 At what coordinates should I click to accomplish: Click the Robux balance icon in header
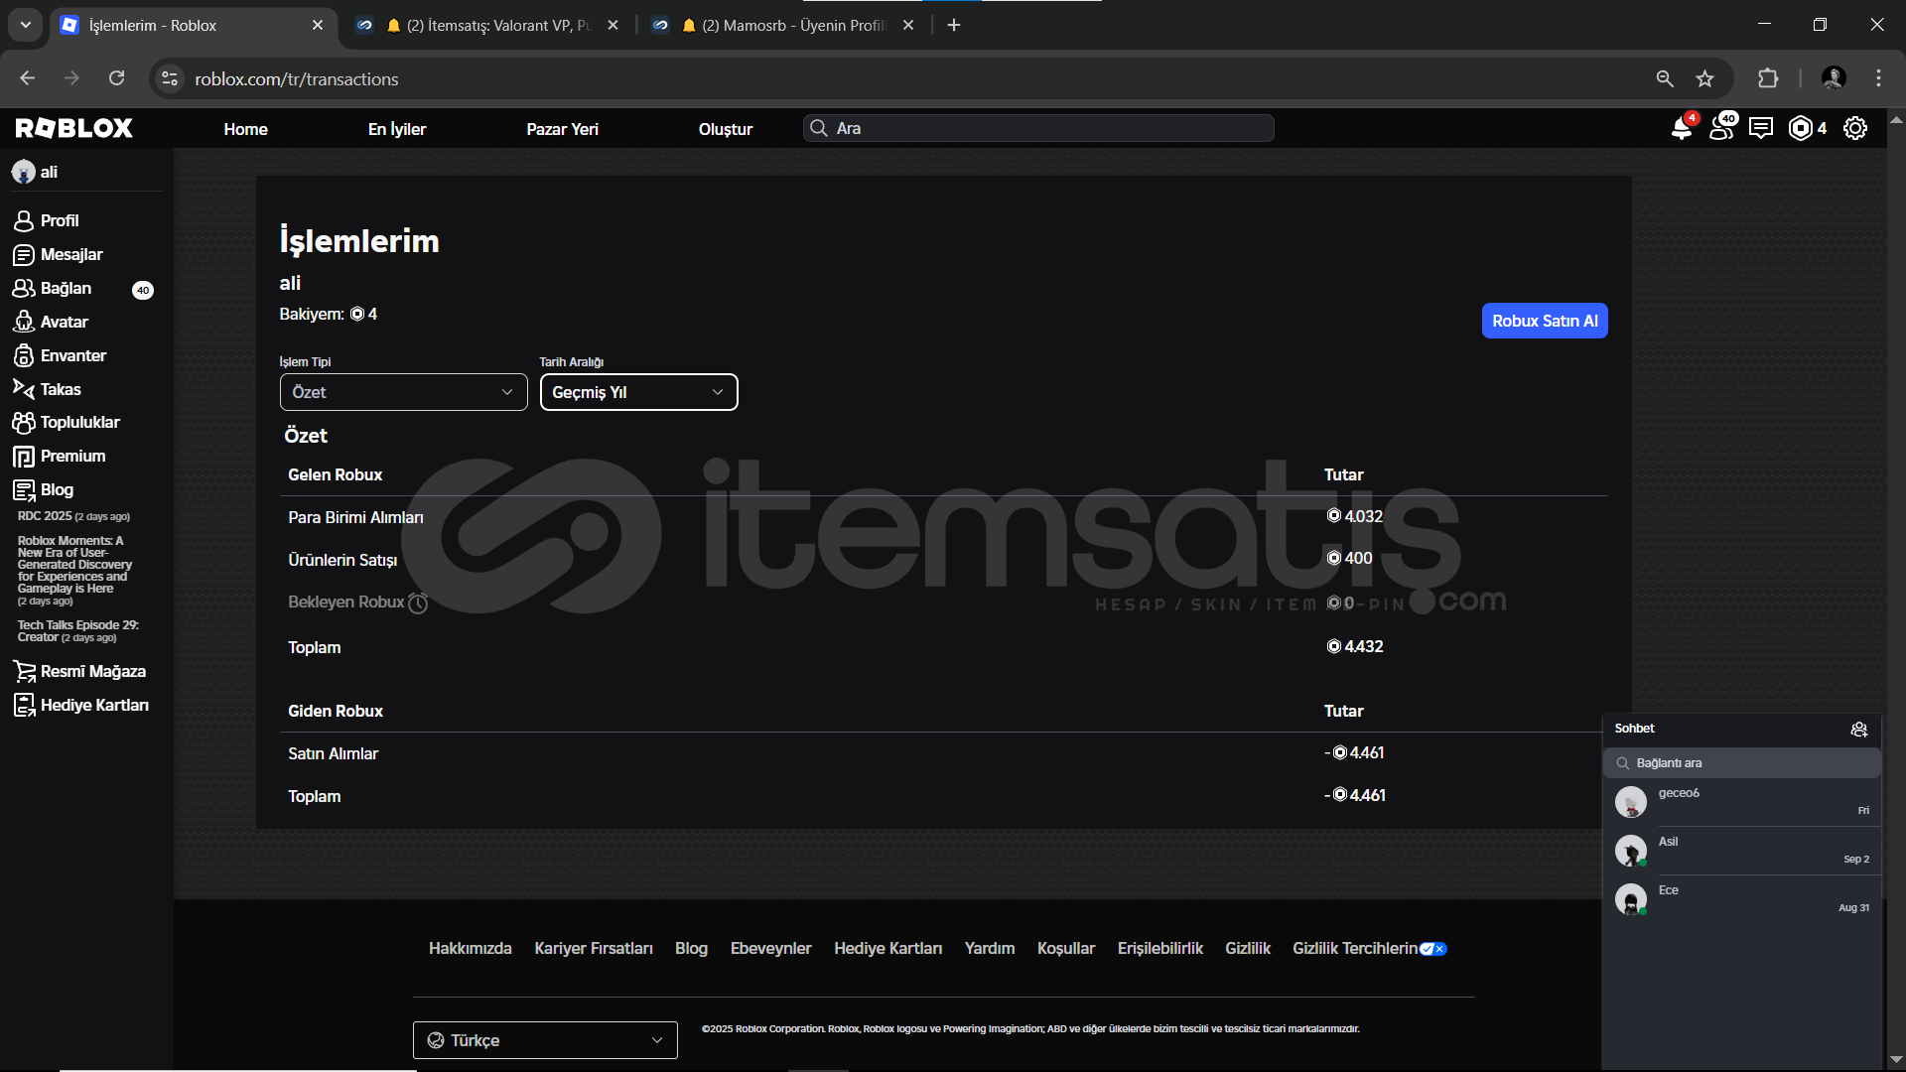(x=1800, y=128)
